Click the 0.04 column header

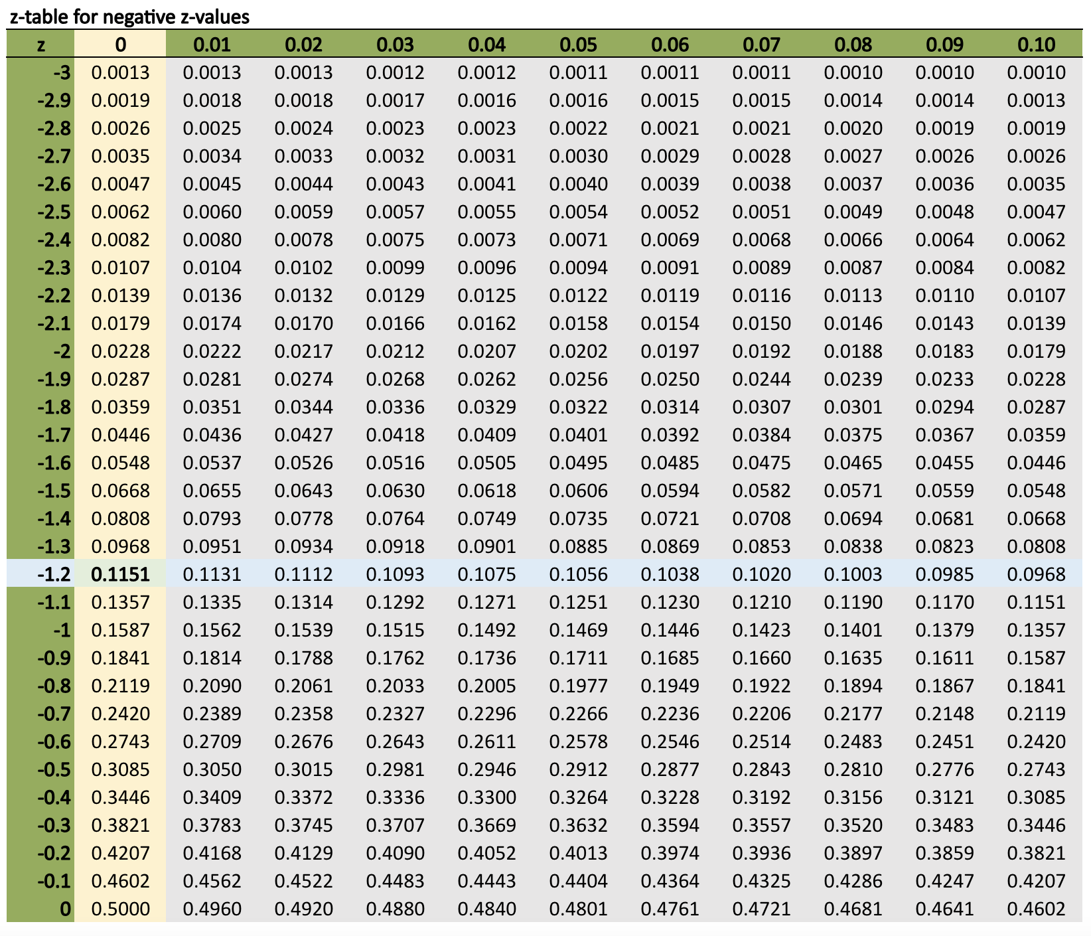[486, 44]
